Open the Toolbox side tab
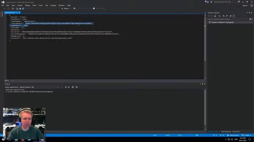 (x=2, y=14)
